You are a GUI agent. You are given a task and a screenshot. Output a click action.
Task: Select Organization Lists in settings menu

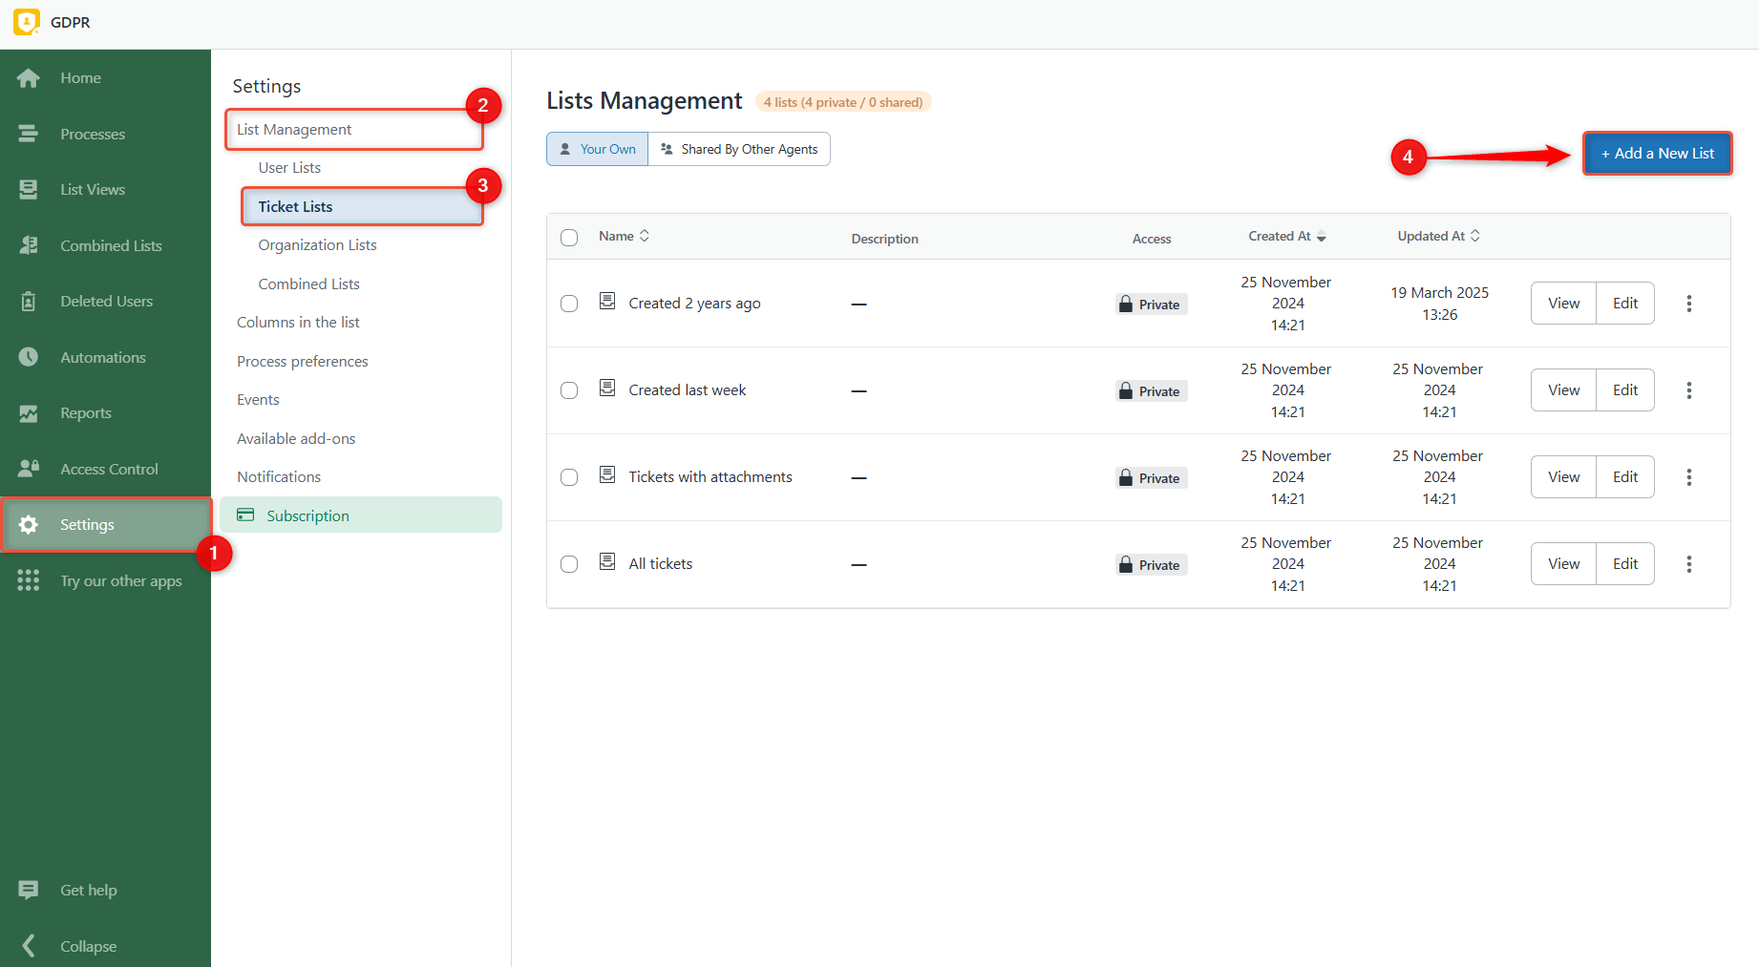point(317,245)
